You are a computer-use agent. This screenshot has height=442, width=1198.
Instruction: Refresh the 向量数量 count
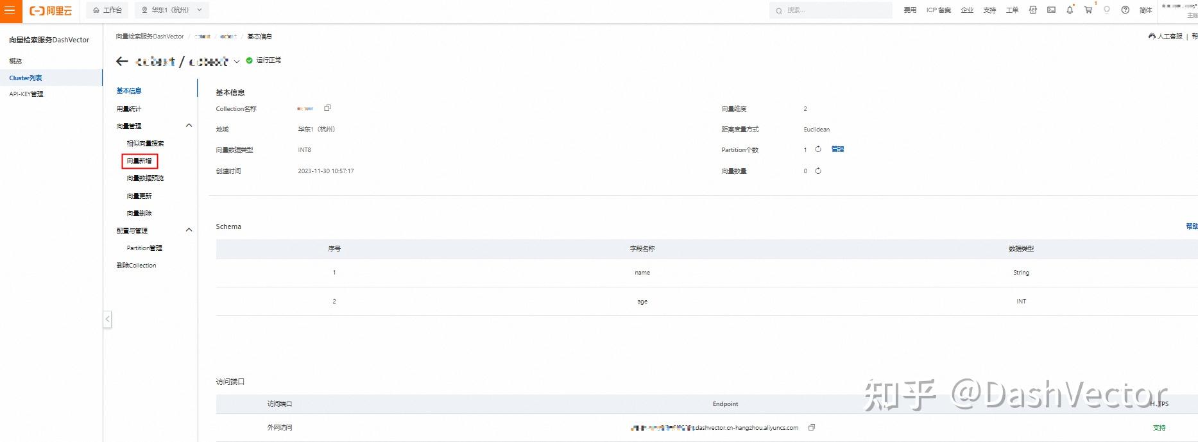pyautogui.click(x=818, y=171)
